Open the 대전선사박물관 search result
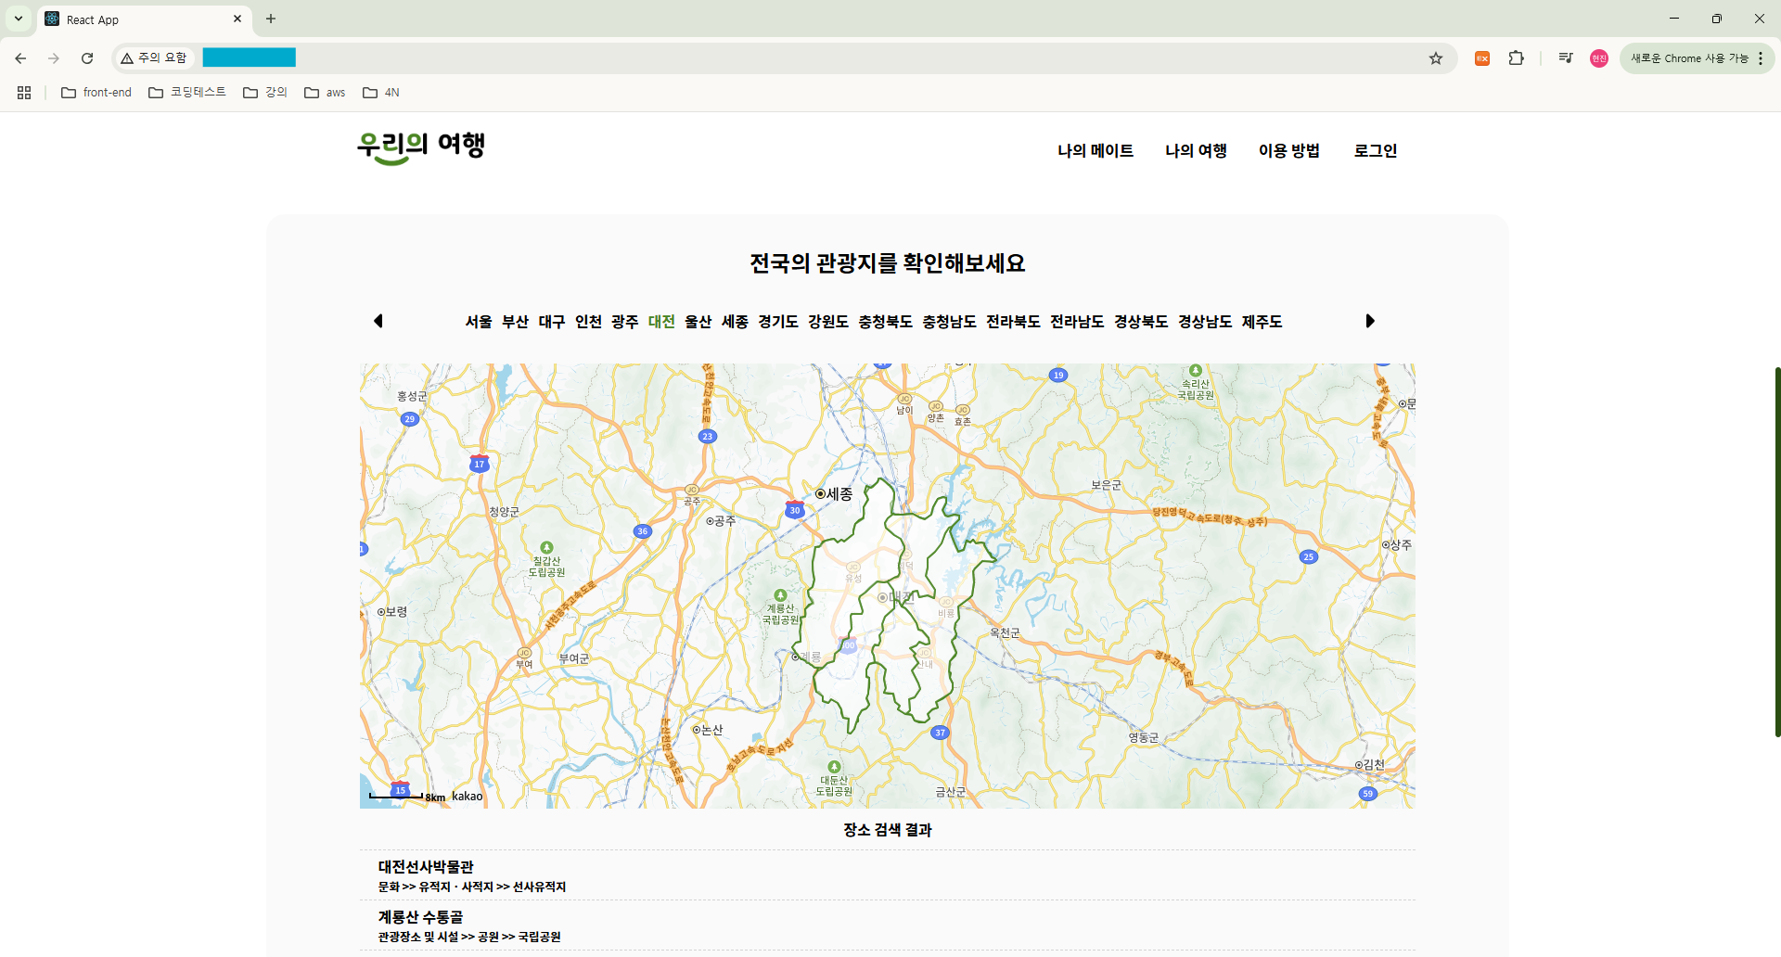Image resolution: width=1781 pixels, height=957 pixels. coord(888,875)
